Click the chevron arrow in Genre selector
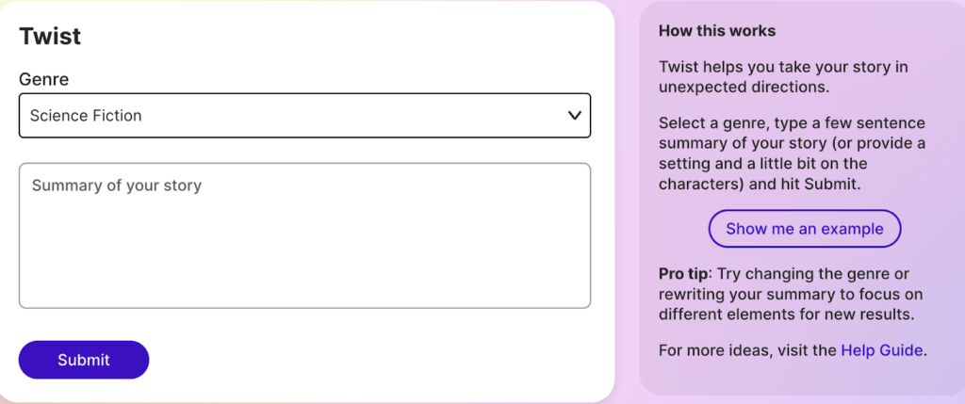This screenshot has width=965, height=404. click(x=574, y=116)
